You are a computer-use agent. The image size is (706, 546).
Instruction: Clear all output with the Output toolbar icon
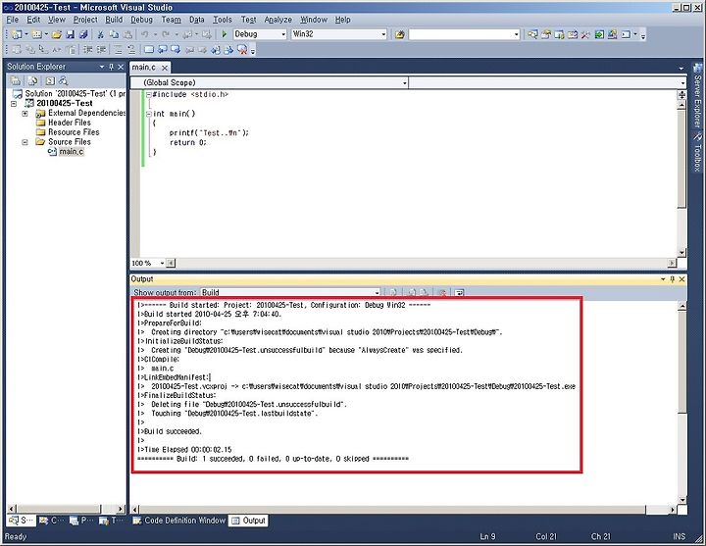442,292
